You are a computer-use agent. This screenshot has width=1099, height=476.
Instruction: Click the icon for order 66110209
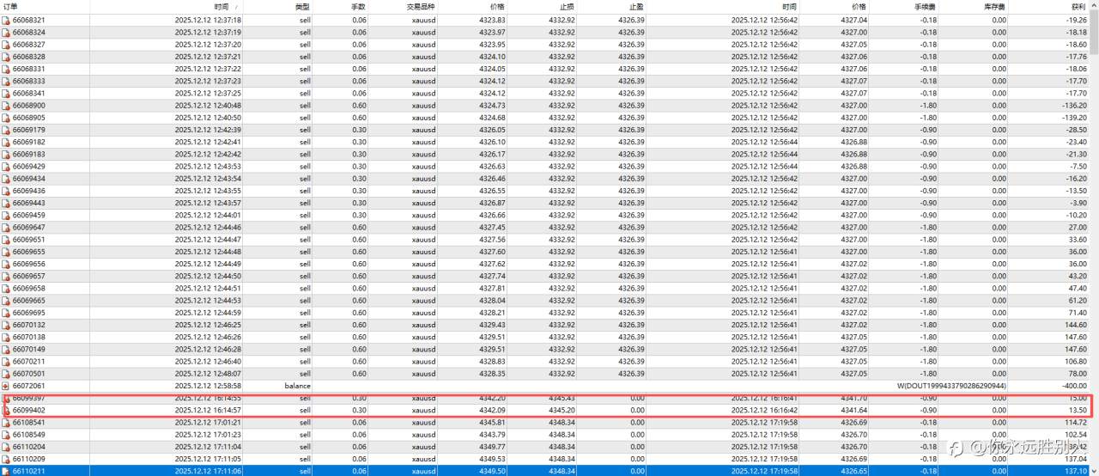pos(6,459)
